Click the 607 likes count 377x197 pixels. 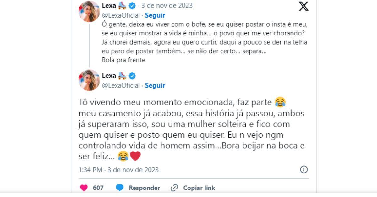pos(98,188)
